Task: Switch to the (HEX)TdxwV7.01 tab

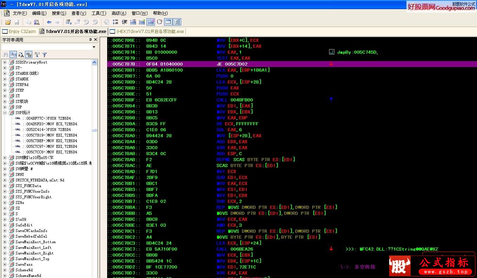Action: [147, 31]
